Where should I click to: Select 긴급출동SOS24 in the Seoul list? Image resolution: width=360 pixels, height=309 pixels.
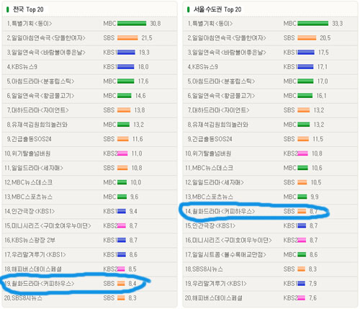tap(210, 139)
